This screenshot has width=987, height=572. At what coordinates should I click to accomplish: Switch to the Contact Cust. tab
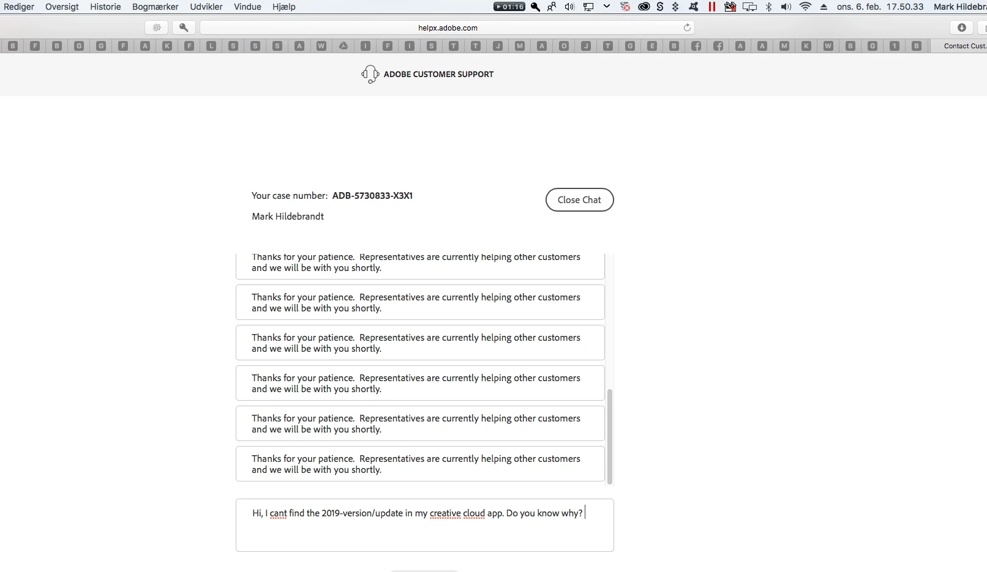959,46
